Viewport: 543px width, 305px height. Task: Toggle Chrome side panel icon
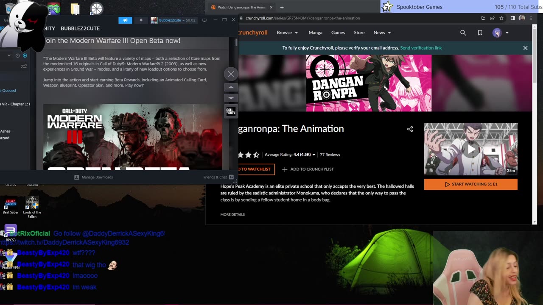point(512,18)
